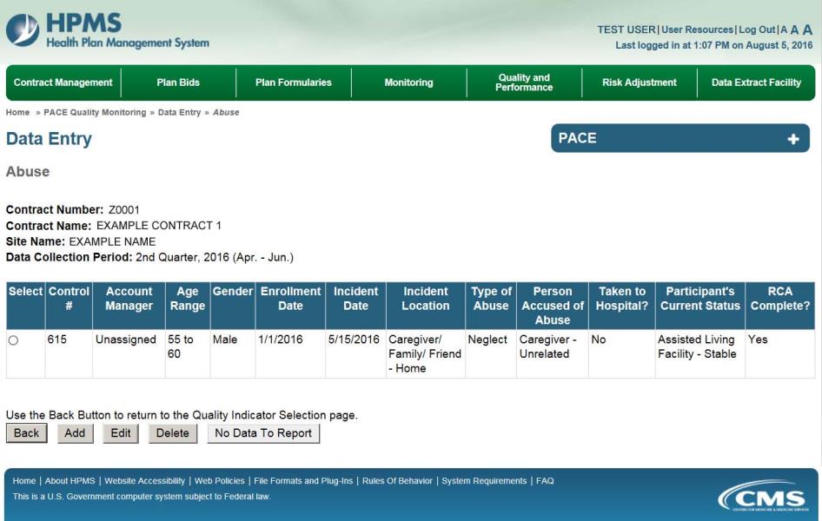The height and width of the screenshot is (521, 822).
Task: Go to Home breadcrumb
Action: 18,112
